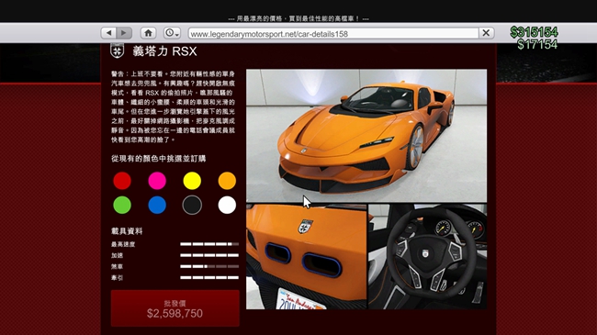597x335 pixels.
Task: Pick the blue car color
Action: click(157, 206)
